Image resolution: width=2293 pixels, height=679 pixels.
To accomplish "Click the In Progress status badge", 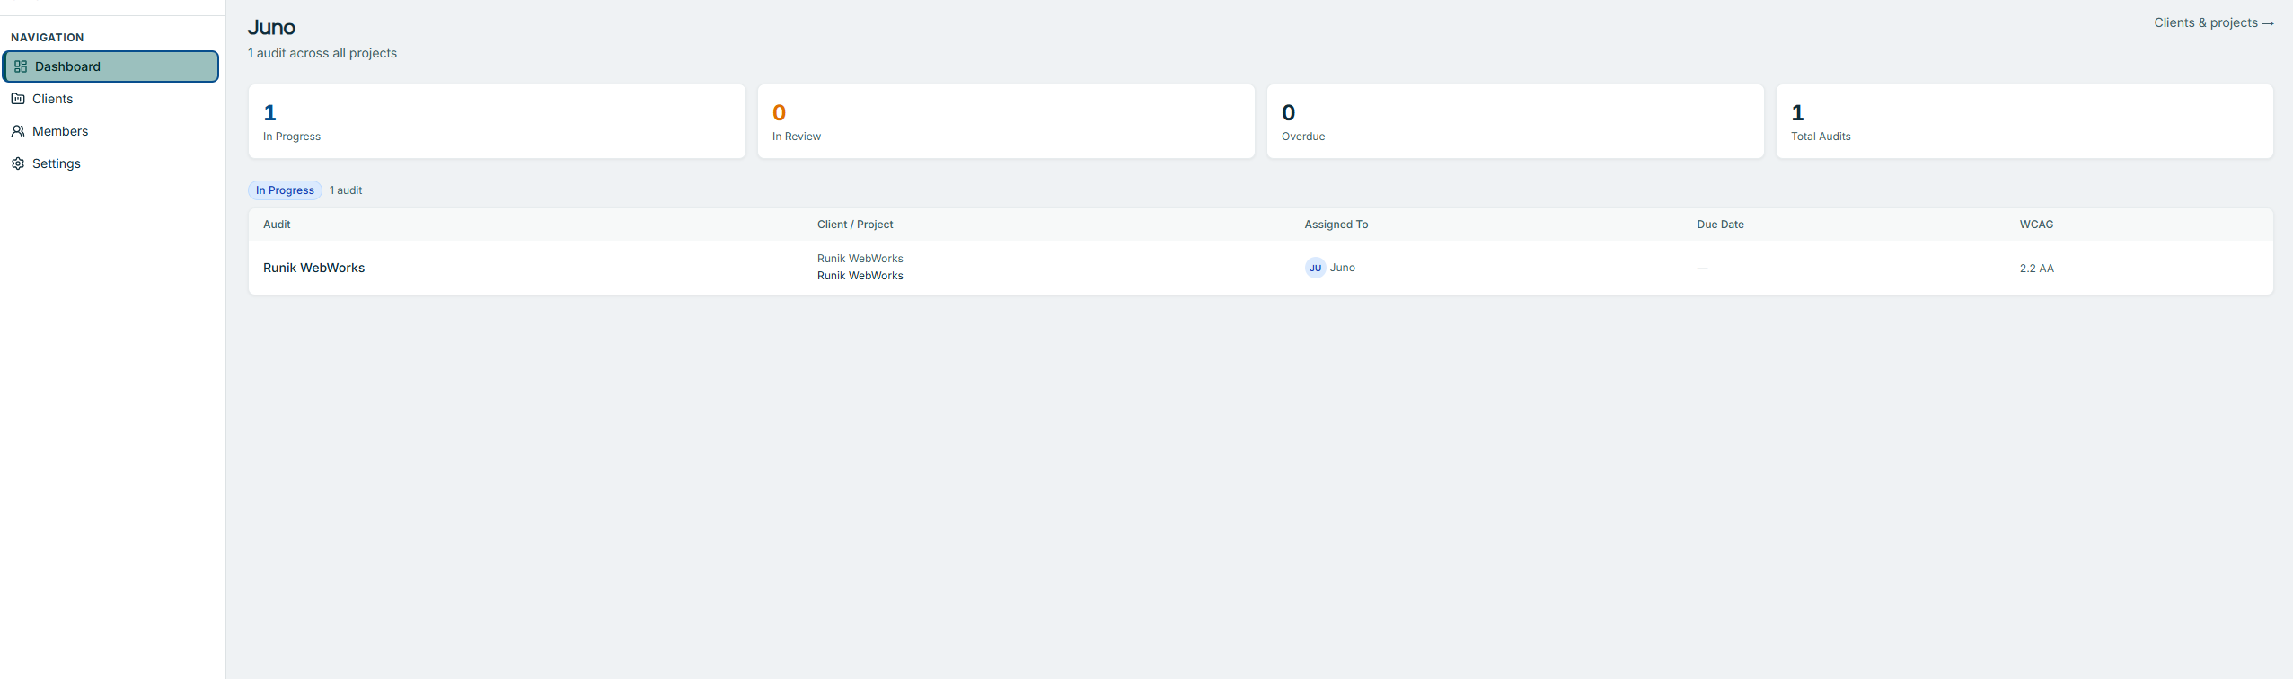I will [x=285, y=190].
